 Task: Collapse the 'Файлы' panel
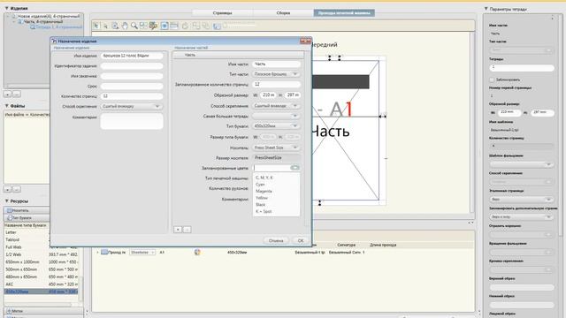click(x=6, y=106)
